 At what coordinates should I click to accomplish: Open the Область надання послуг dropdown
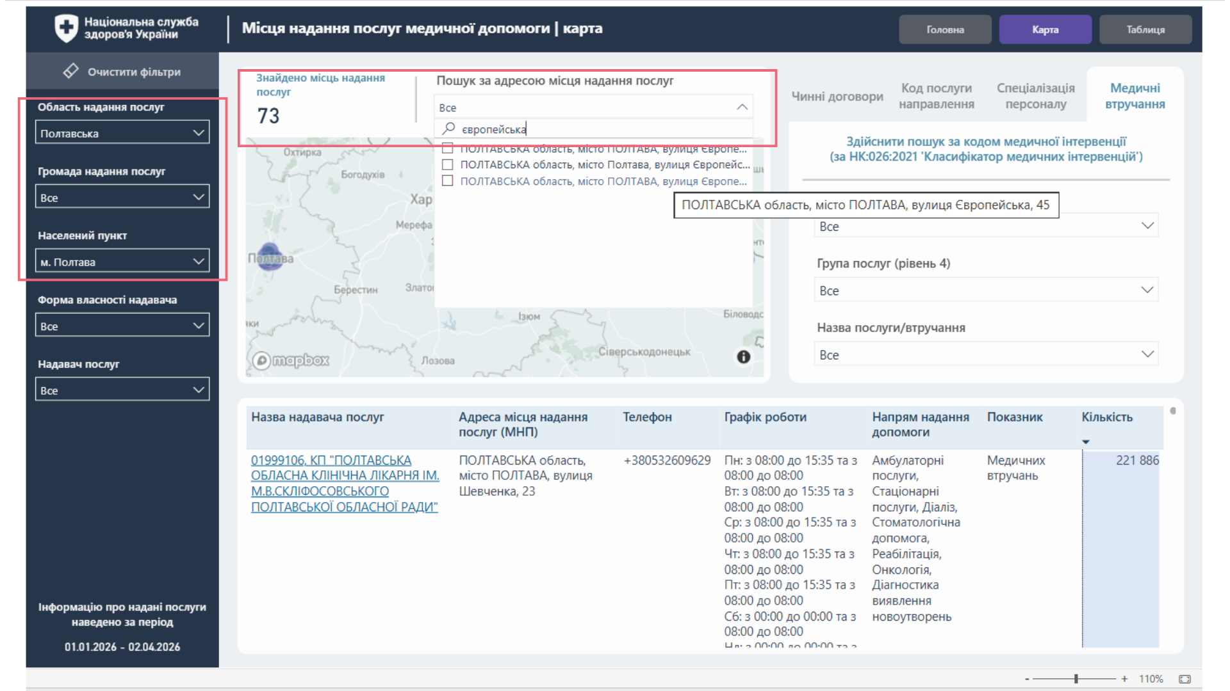(122, 132)
